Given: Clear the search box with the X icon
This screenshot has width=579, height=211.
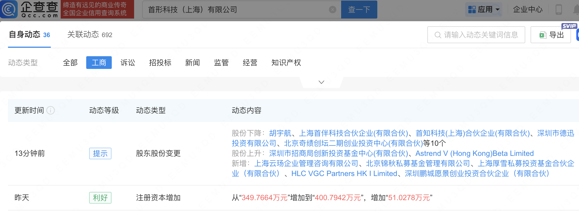Looking at the screenshot, I should point(332,10).
